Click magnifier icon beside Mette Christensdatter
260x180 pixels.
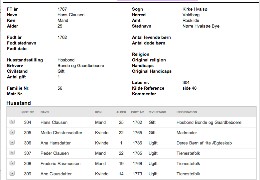click(12, 132)
